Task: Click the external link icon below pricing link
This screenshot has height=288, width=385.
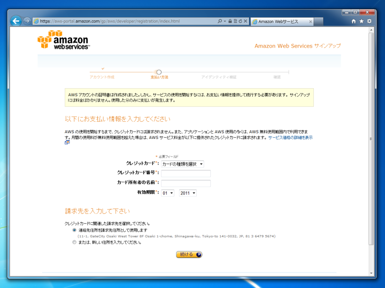Action: [67, 142]
